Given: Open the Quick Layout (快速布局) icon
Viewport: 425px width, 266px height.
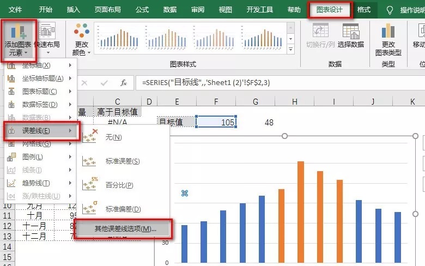Looking at the screenshot, I should point(47,32).
